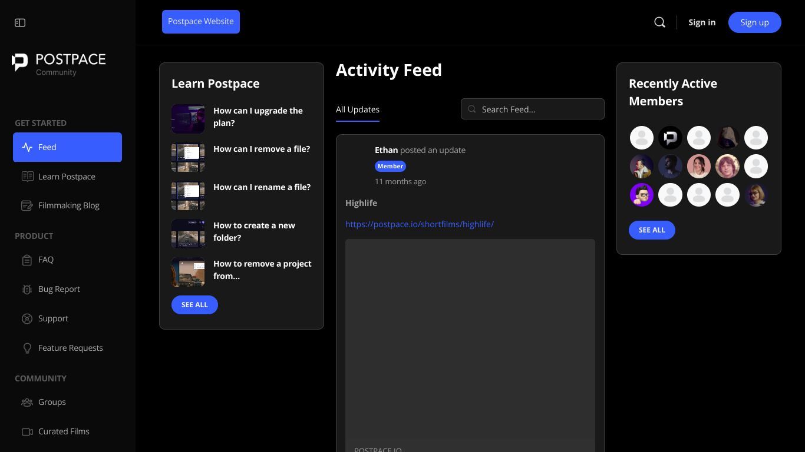Open member with Postpace logo avatar
805x452 pixels.
pyautogui.click(x=670, y=138)
